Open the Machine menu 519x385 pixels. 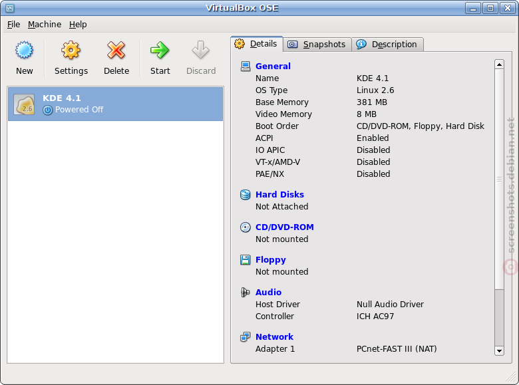point(45,25)
